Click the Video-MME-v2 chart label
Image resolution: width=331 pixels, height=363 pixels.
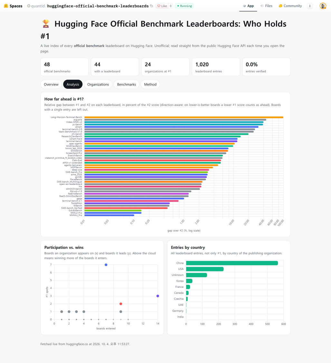point(74,122)
